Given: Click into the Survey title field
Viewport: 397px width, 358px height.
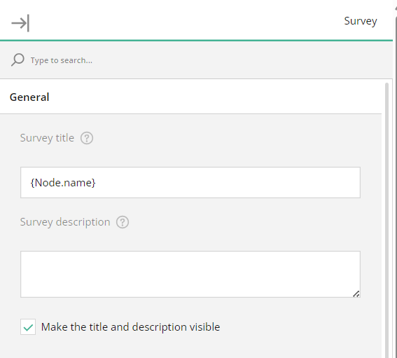Looking at the screenshot, I should (x=190, y=182).
